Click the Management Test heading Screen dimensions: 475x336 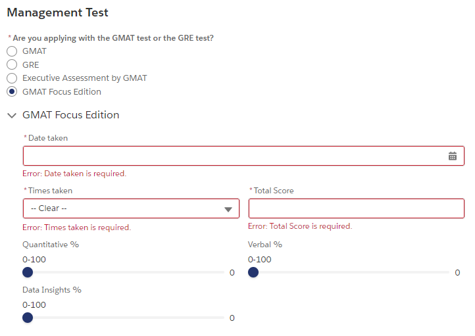pyautogui.click(x=58, y=12)
